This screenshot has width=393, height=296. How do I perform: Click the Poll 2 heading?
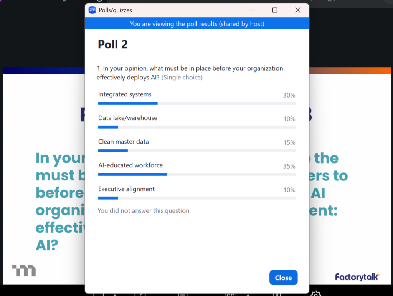click(112, 45)
